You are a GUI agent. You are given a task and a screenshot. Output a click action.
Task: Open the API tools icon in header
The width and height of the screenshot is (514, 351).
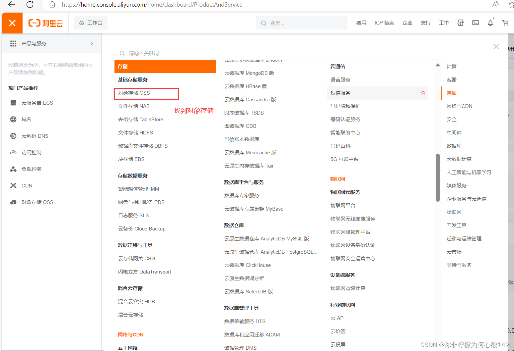pos(461,23)
